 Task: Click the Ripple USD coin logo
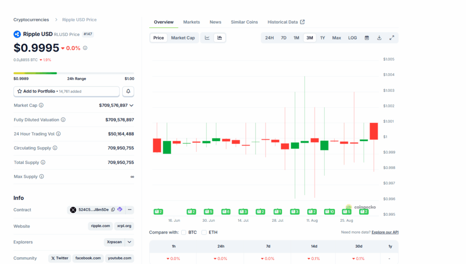(17, 35)
